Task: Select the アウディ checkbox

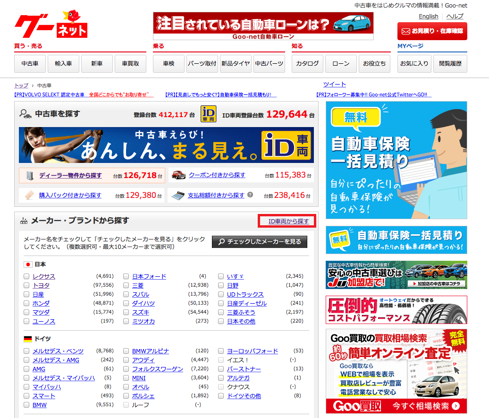Action: pyautogui.click(x=126, y=360)
